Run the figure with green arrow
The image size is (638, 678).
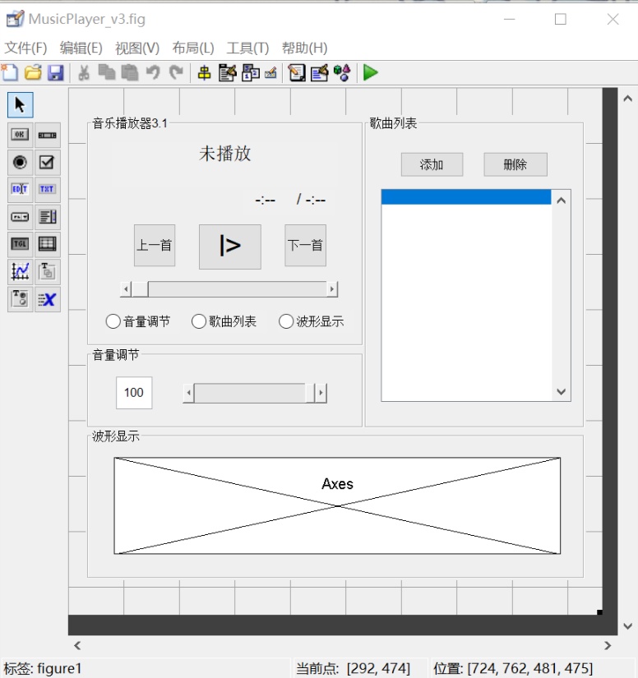[x=371, y=72]
